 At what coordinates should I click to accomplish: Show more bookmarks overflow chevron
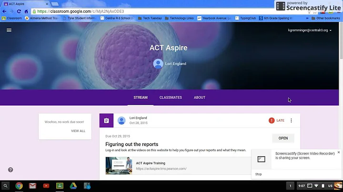coord(307,19)
